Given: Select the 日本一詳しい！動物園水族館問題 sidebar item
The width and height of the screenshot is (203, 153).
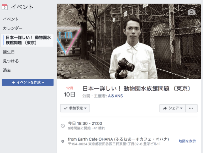Looking at the screenshot, I should pos(27,40).
